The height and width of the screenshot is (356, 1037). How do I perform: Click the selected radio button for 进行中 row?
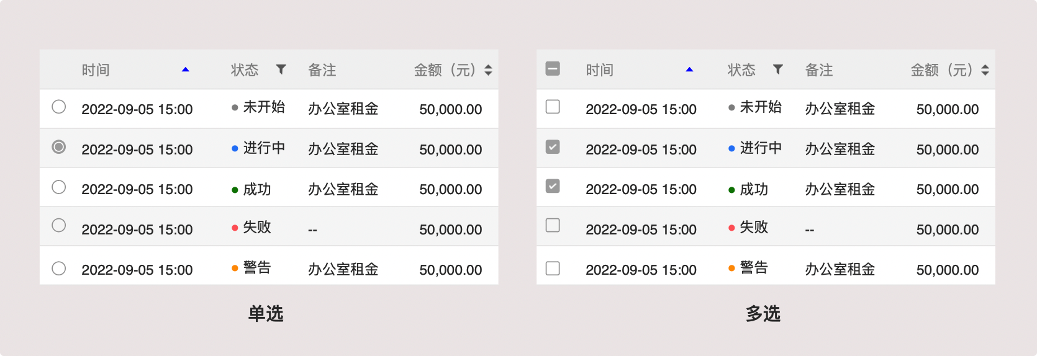[59, 147]
